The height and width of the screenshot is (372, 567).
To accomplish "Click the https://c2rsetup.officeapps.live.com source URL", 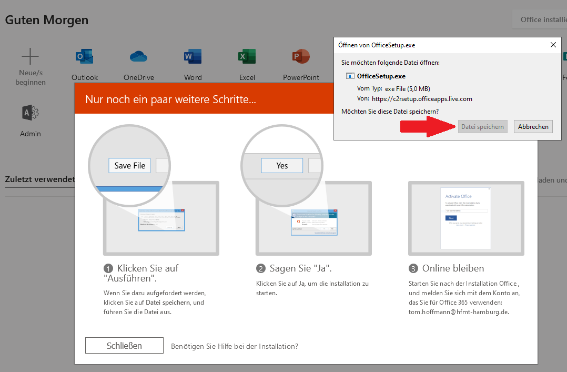I will pyautogui.click(x=422, y=99).
